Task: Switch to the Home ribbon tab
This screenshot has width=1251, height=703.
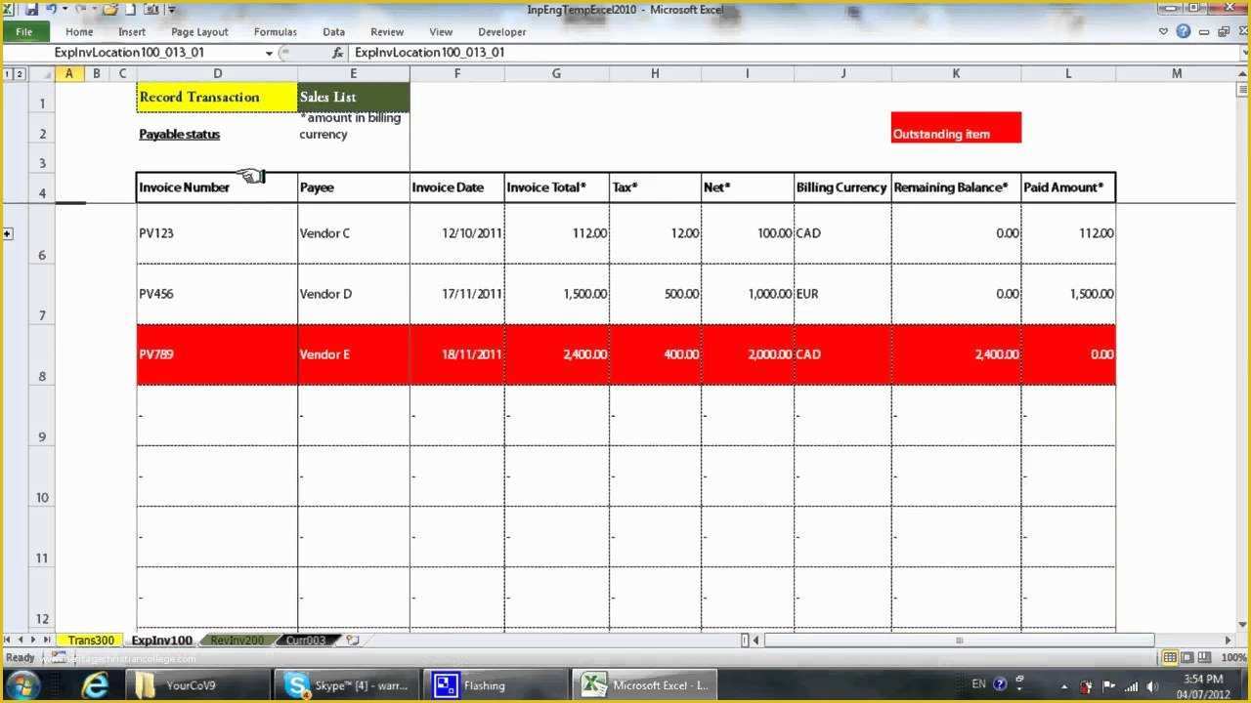Action: point(79,32)
